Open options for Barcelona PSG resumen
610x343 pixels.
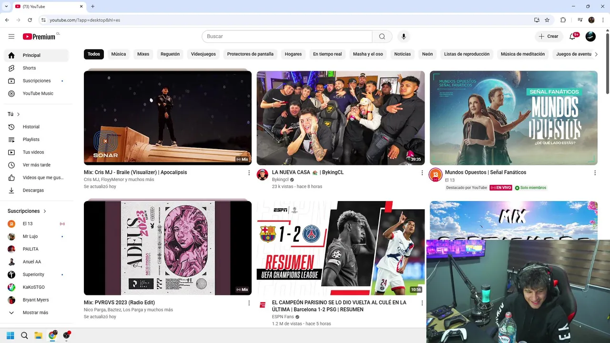coord(422,303)
